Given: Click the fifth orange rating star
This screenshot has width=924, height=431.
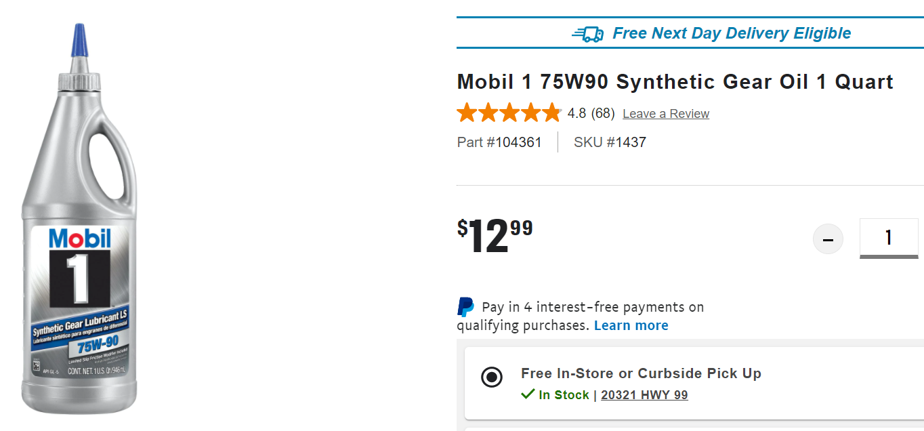Looking at the screenshot, I should pos(551,112).
